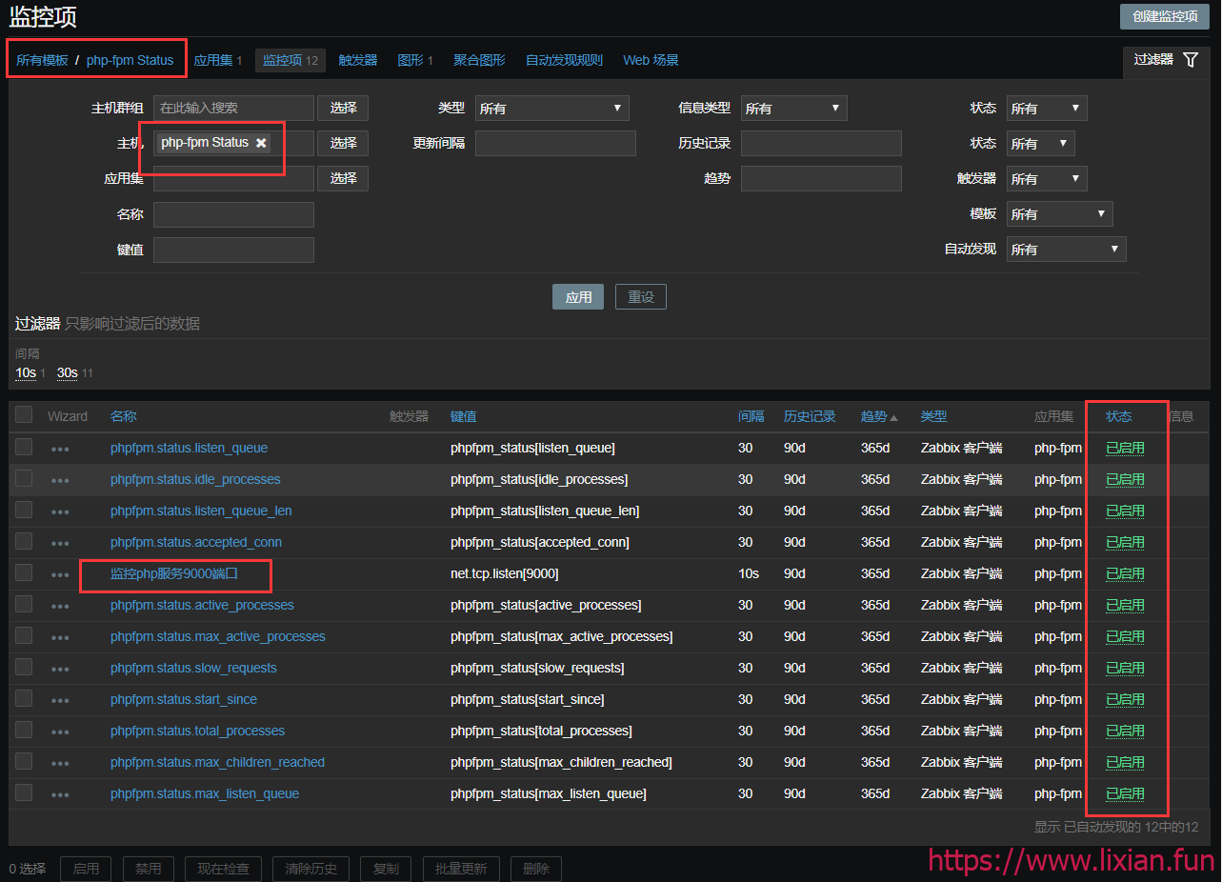Click the 现在检查 button
The image size is (1222, 882).
[x=224, y=869]
